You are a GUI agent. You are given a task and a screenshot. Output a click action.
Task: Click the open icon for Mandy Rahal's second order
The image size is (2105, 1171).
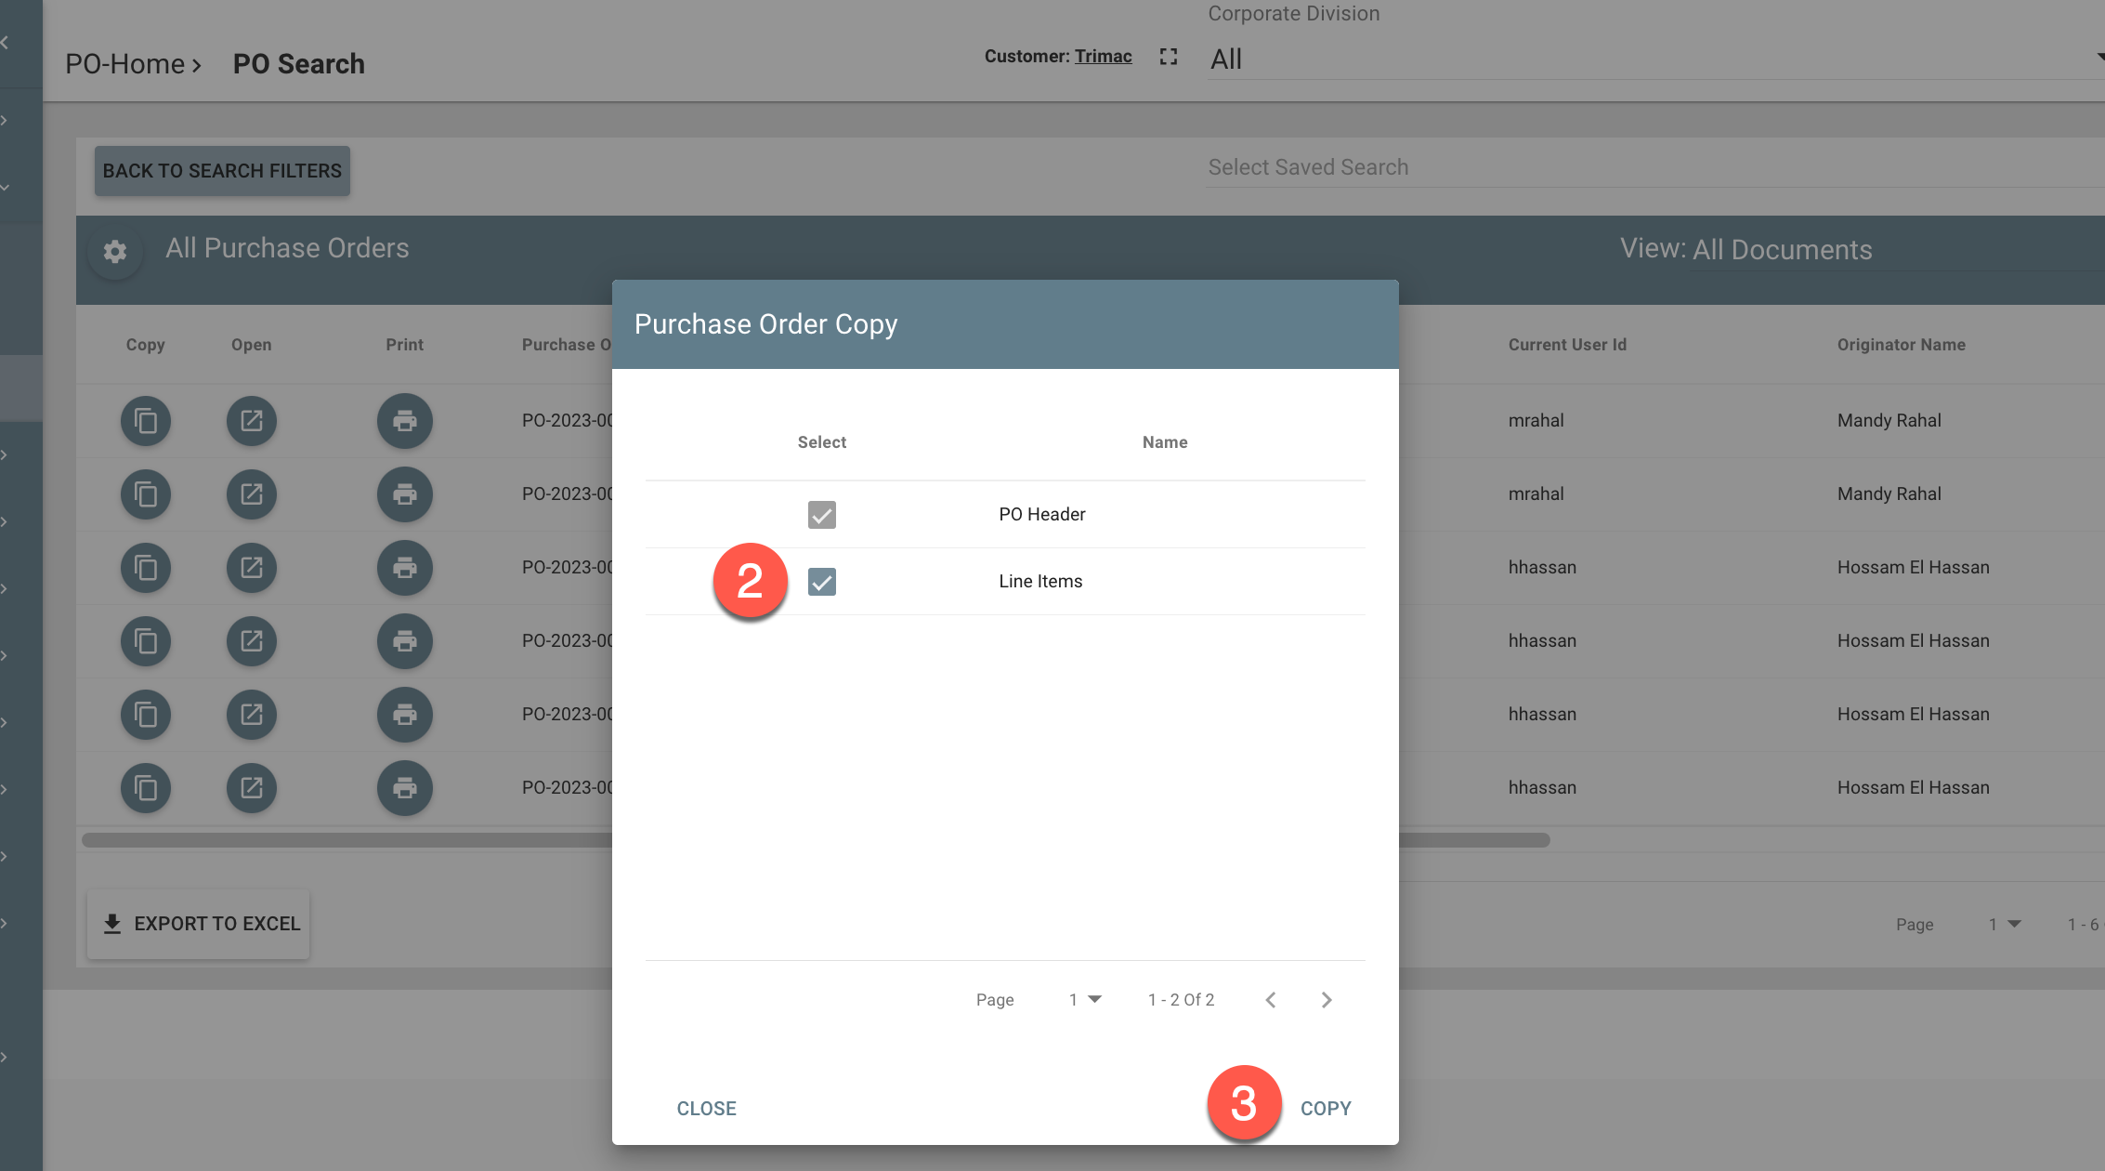pos(252,494)
